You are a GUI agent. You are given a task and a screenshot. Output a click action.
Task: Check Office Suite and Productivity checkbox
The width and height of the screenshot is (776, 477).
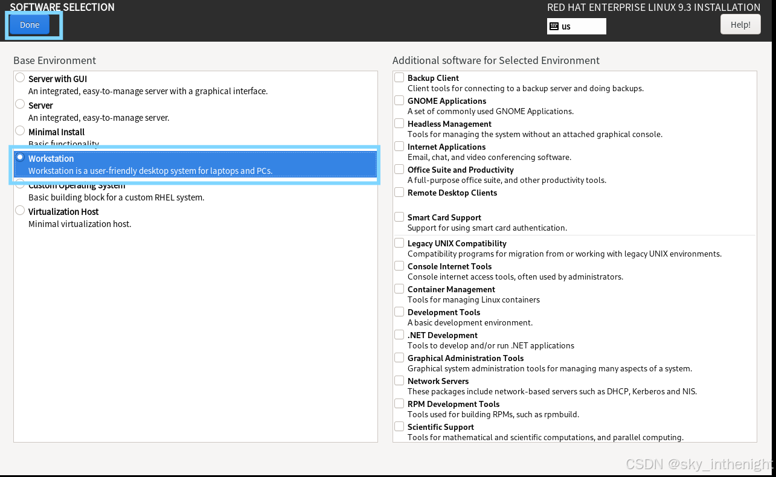pyautogui.click(x=399, y=169)
